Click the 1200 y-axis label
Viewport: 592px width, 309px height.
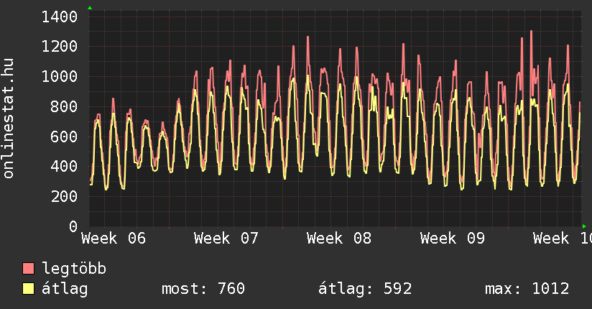60,47
